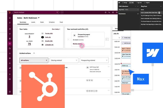The height and width of the screenshot is (108, 163).
Task: Click the Webflow logo in Webflow window
Action: coord(119,3)
